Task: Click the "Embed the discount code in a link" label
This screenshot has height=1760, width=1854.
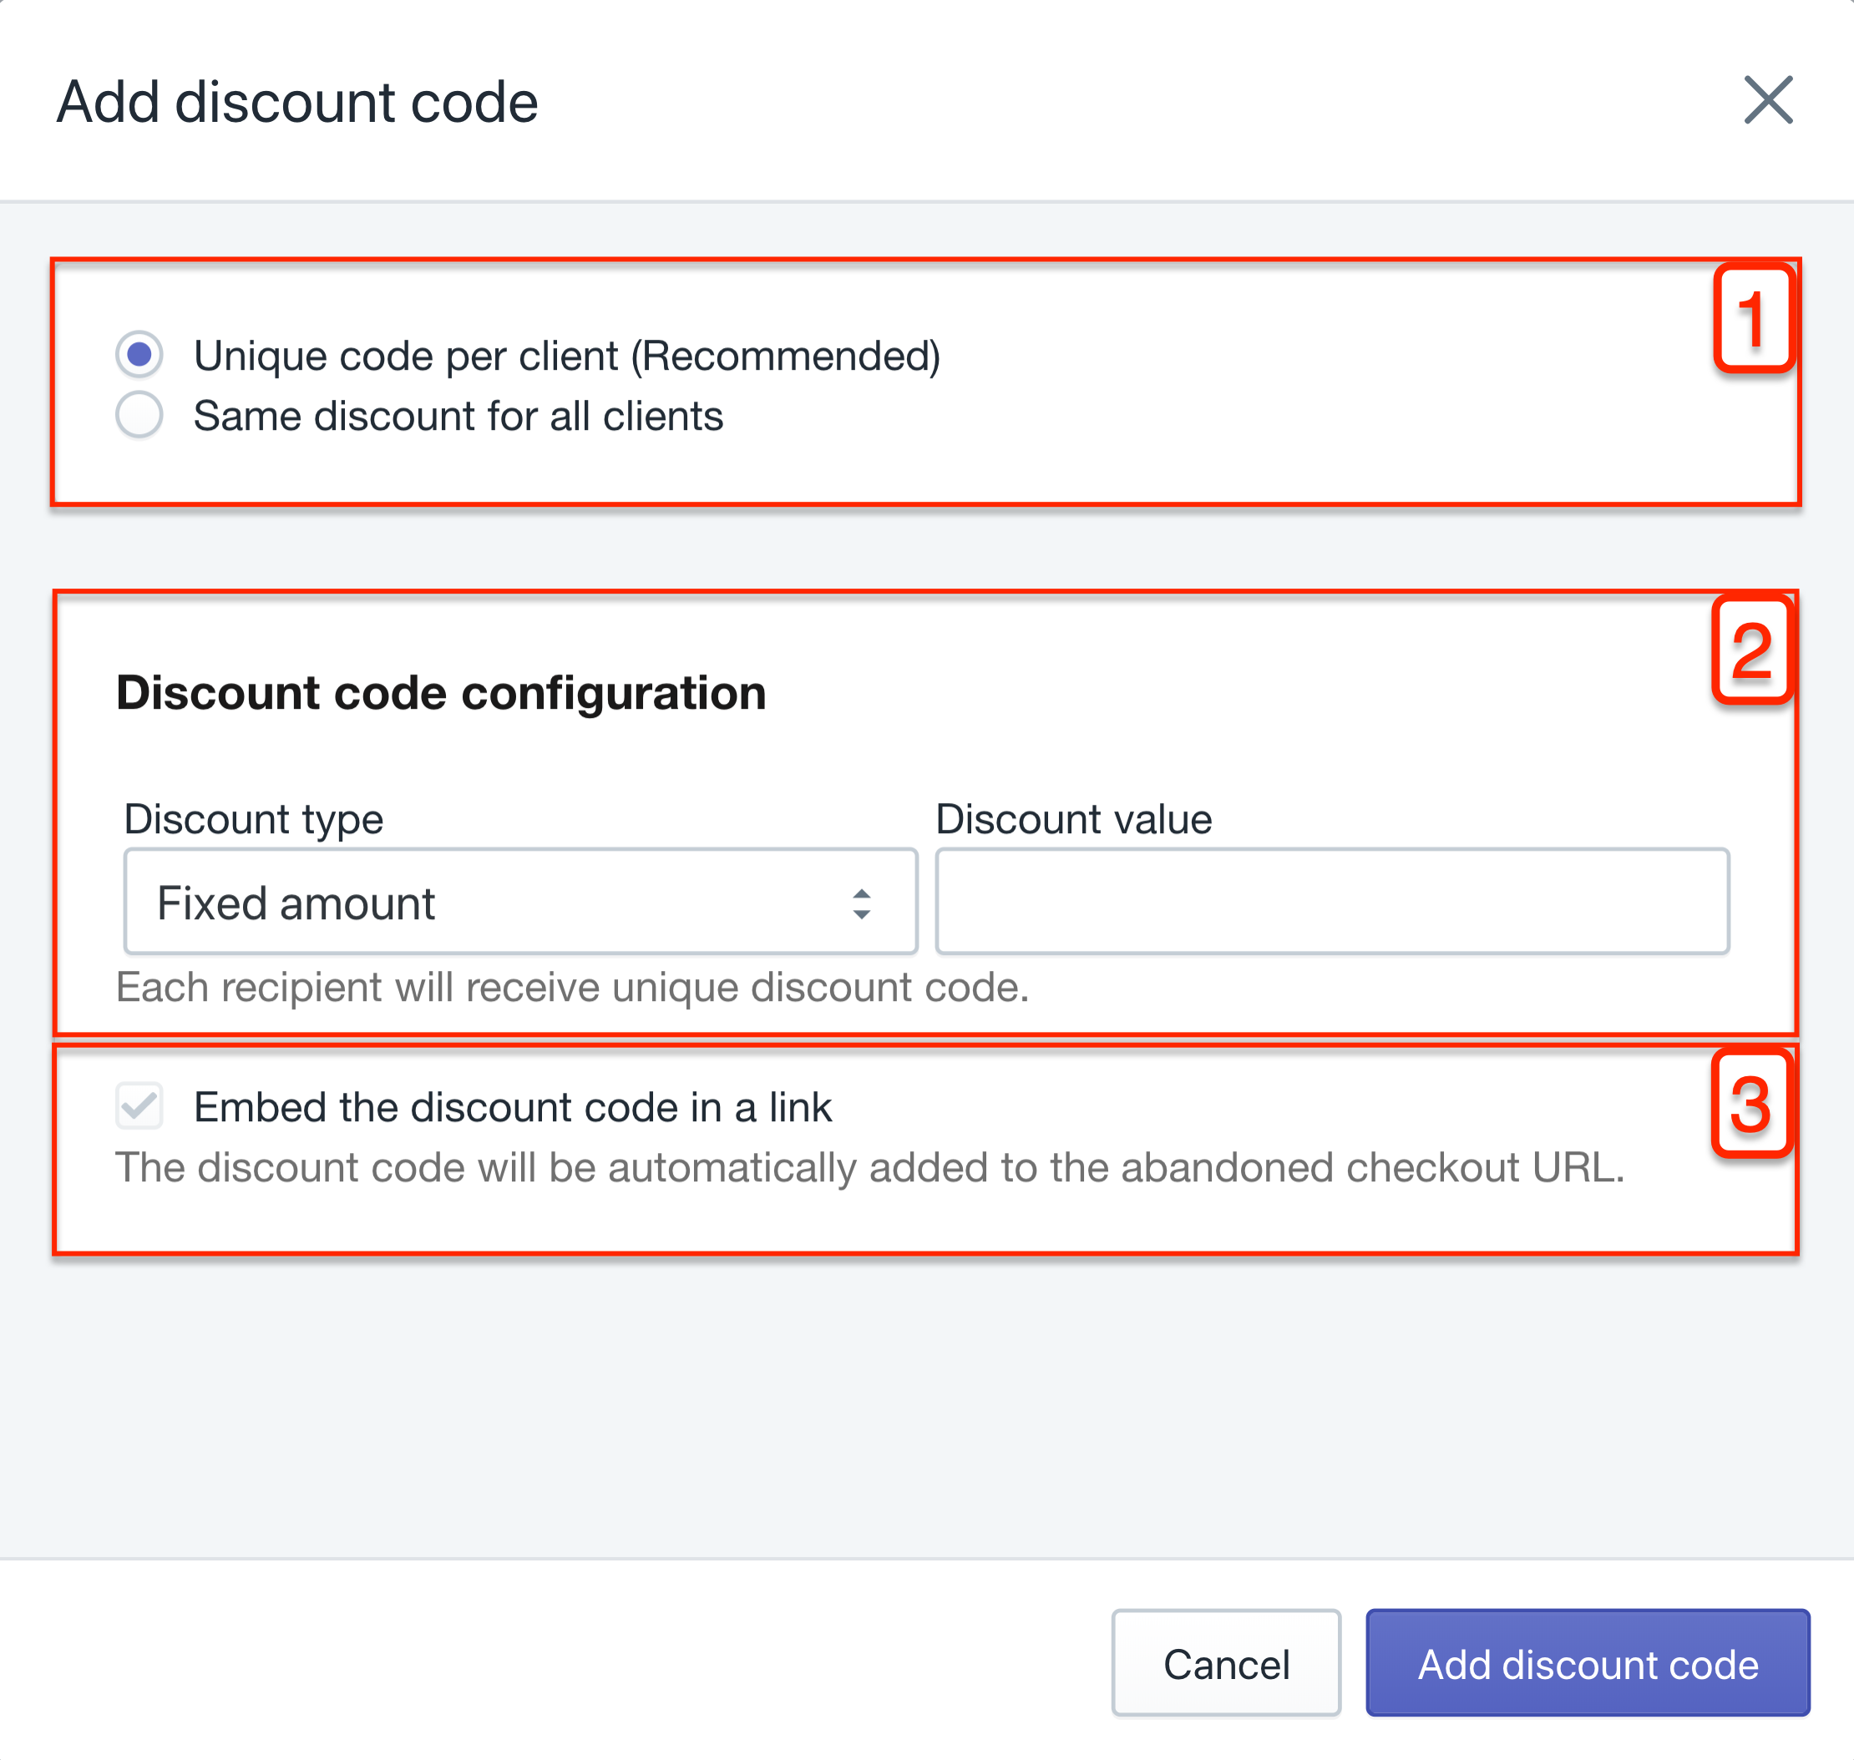Action: [512, 1108]
